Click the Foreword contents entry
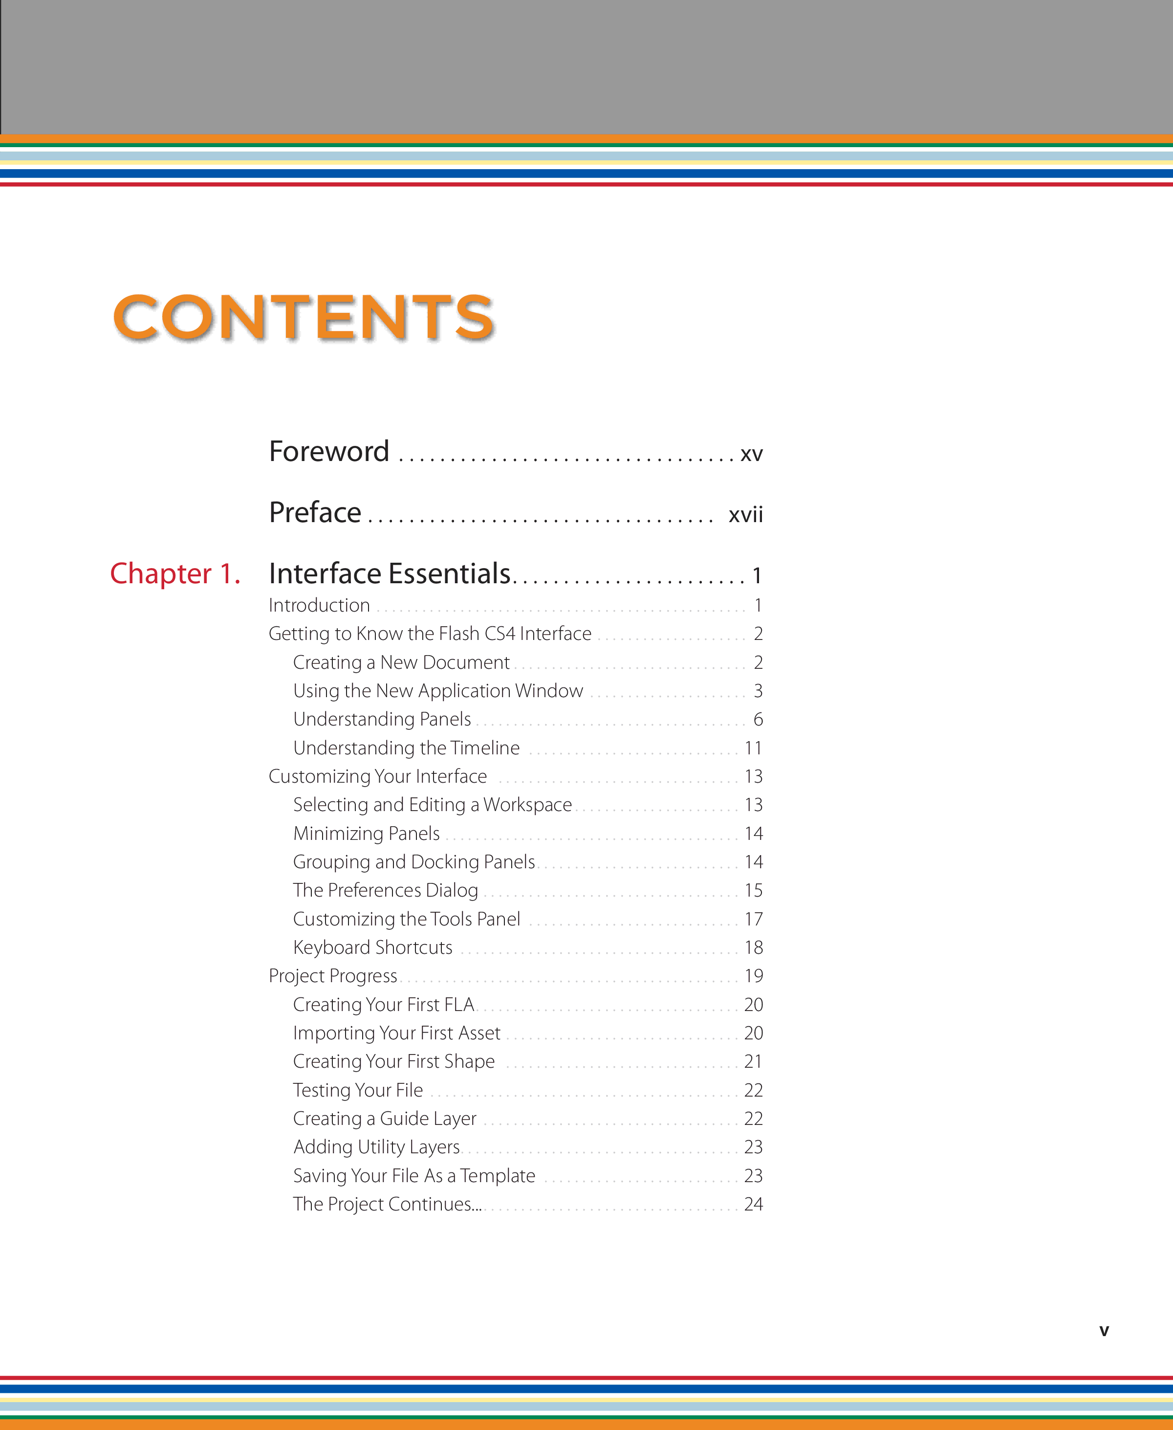1173x1430 pixels. (329, 452)
